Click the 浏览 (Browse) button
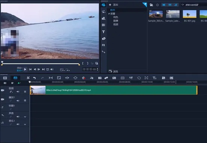This screenshot has width=207, height=143. click(113, 72)
